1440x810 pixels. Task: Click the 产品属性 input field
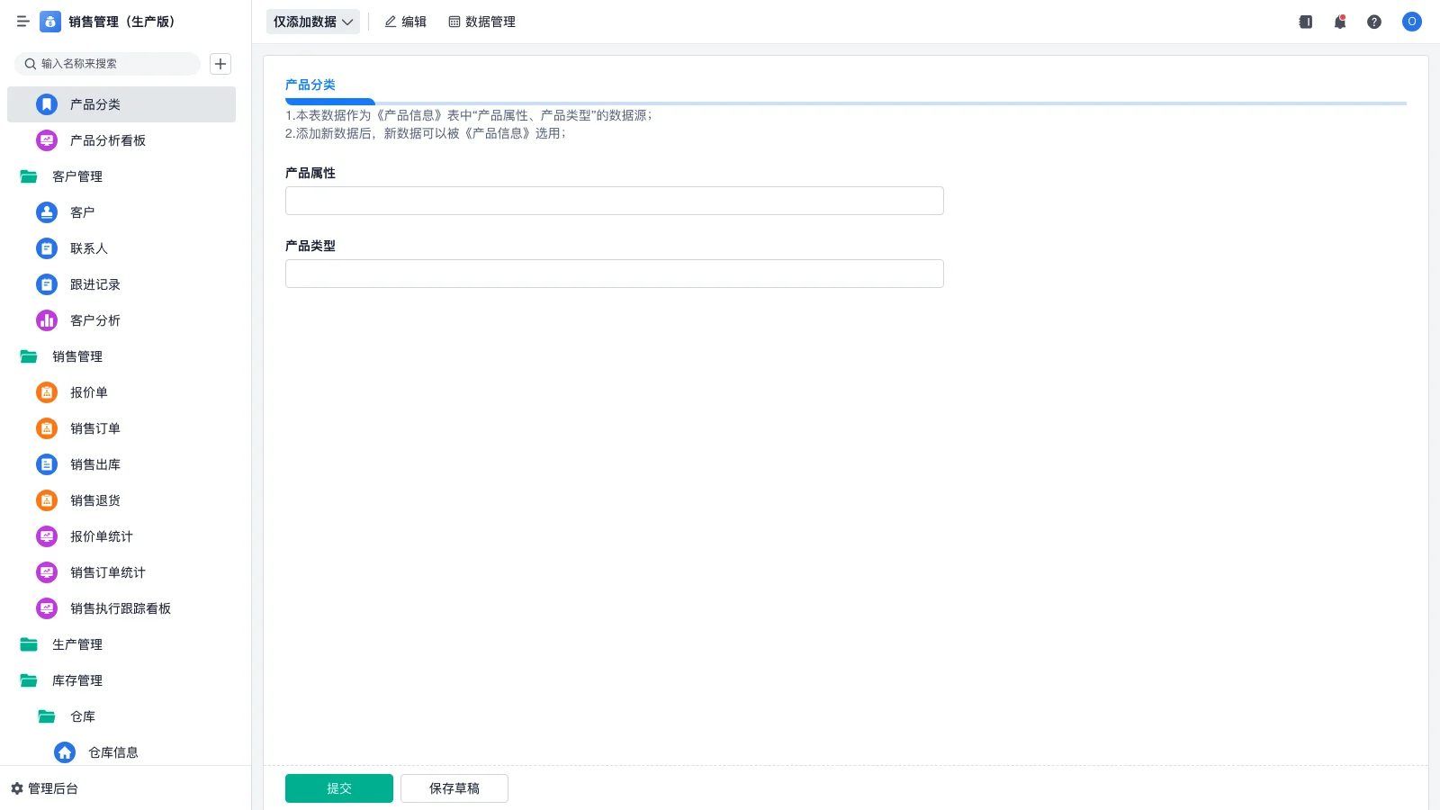(x=614, y=200)
